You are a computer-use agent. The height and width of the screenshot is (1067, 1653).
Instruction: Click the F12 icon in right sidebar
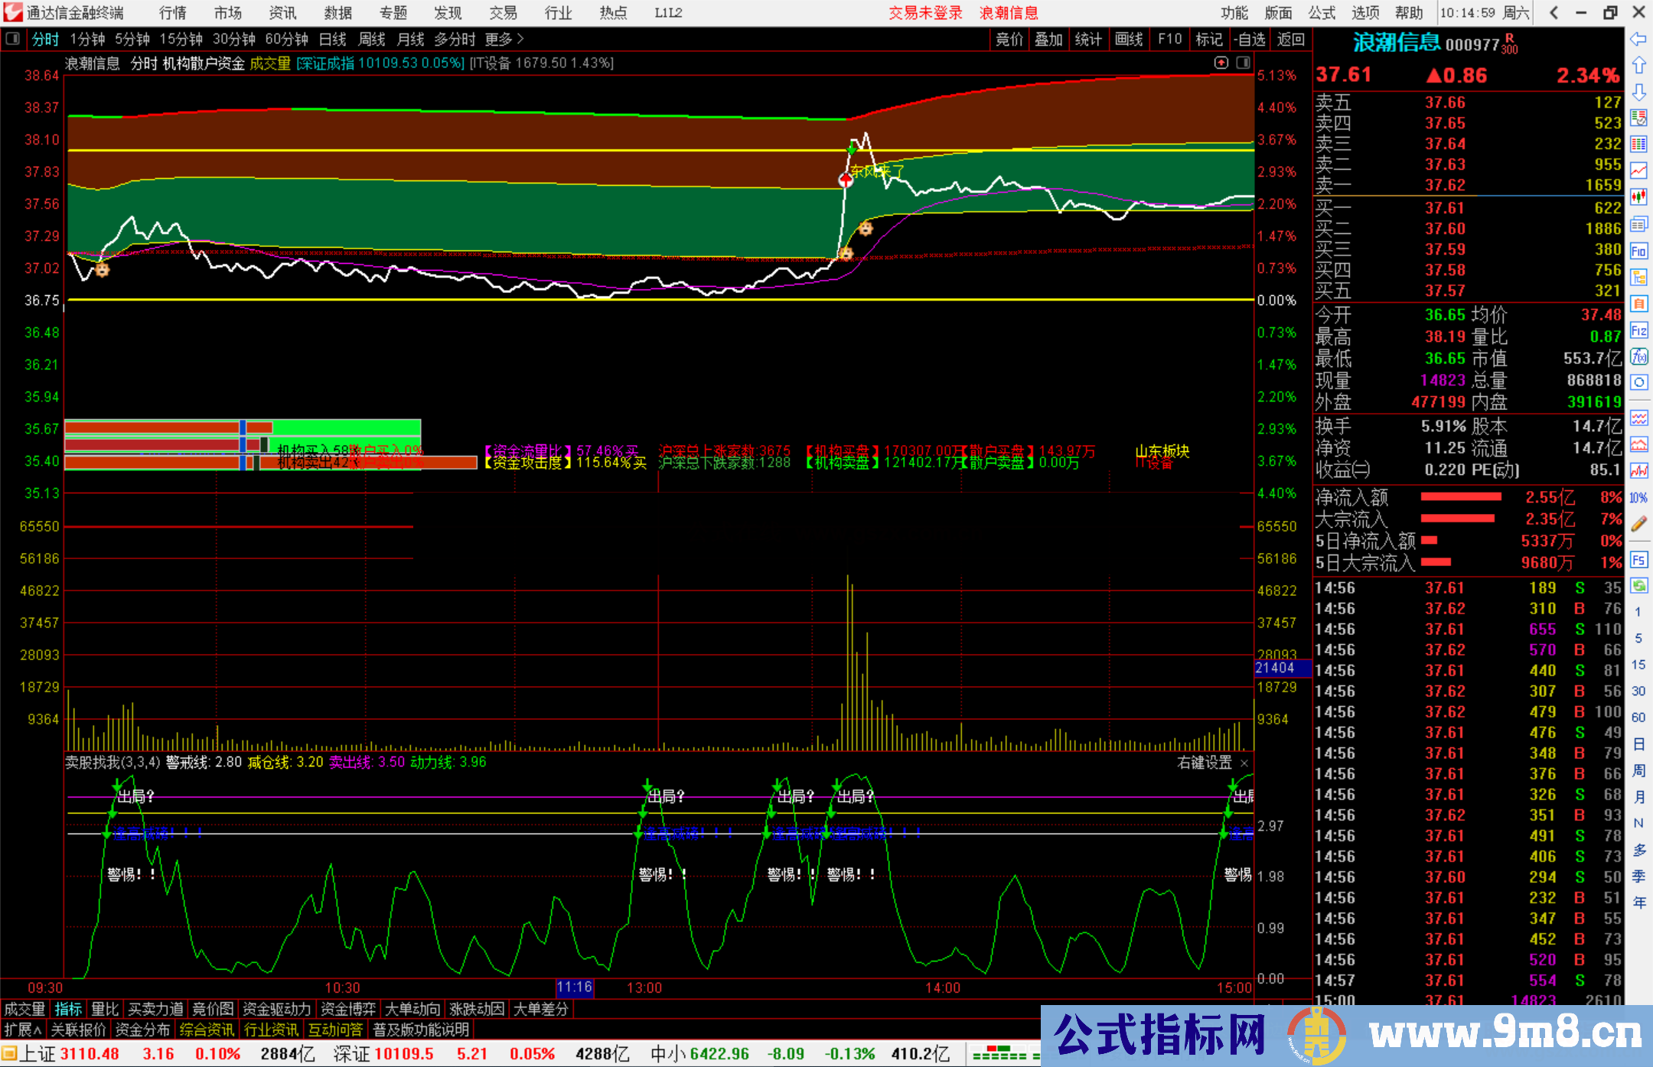1638,330
